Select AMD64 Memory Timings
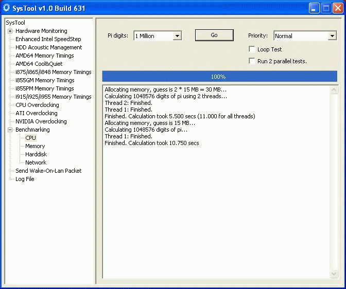 45,56
